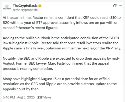Image resolution: width=125 pixels, height=102 pixels.
Task: Open TheCryptoBasic profile avatar
Action: tap(7, 8)
